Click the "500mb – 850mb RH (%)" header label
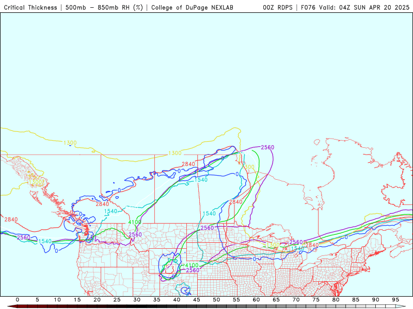 pos(104,8)
